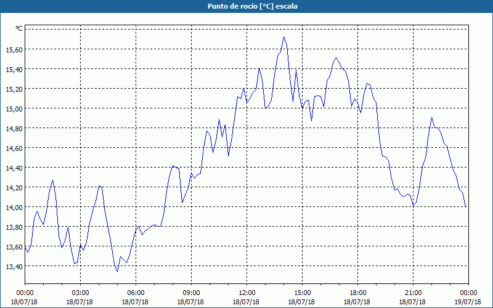
Task: Click the 12:00 time label on x-axis
Action: click(247, 293)
